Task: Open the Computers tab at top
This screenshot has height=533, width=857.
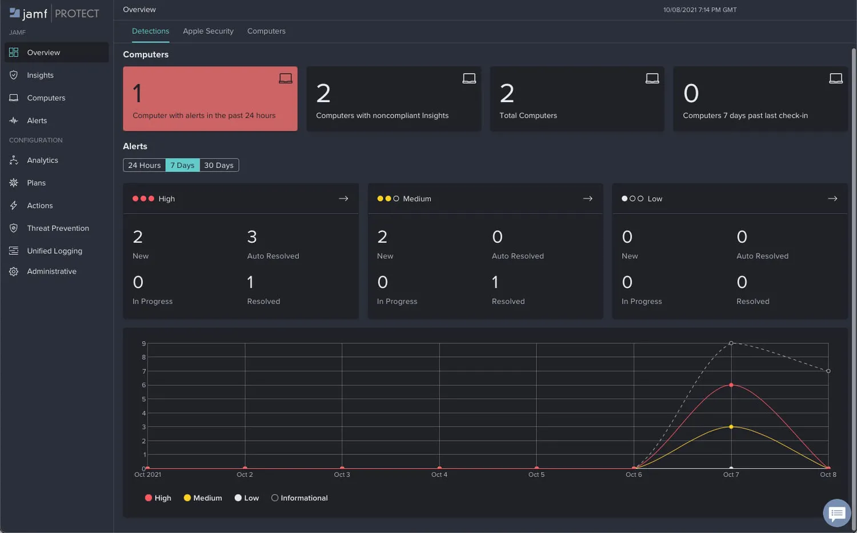Action: pos(266,31)
